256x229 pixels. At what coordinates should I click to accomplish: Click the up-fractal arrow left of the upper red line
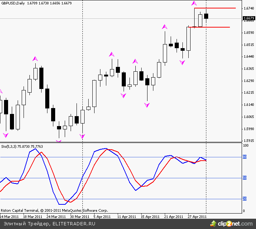165,26
